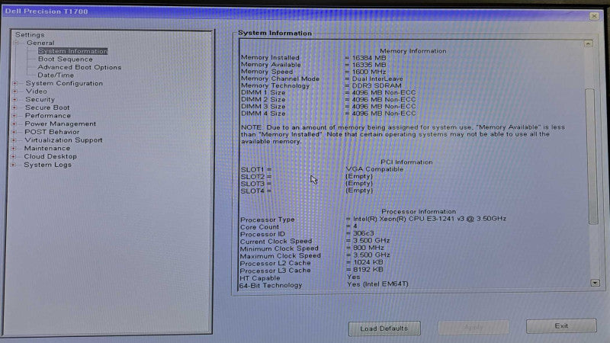Viewport: 610px width, 343px height.
Task: Close the Dell Precision T1700 window
Action: click(x=594, y=16)
